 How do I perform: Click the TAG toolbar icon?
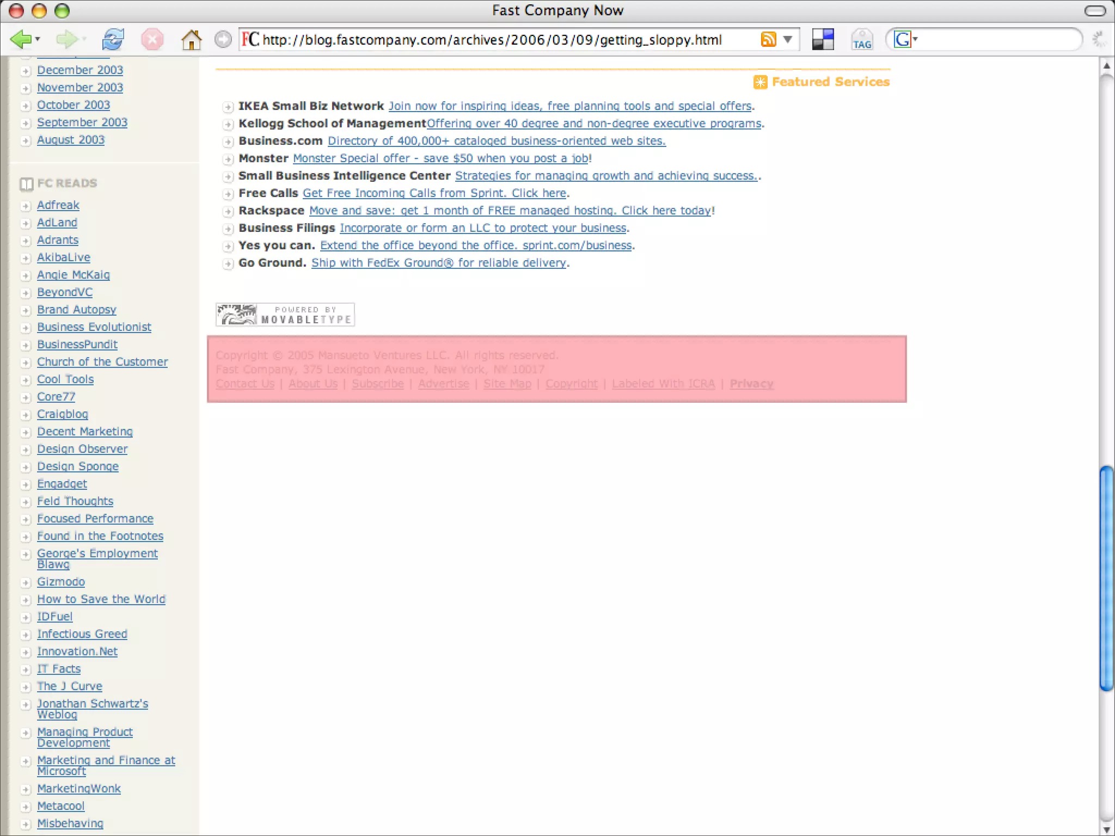(x=862, y=39)
